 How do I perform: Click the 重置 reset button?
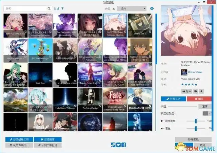(205, 107)
